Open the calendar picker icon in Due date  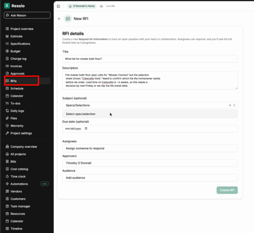click(86, 129)
